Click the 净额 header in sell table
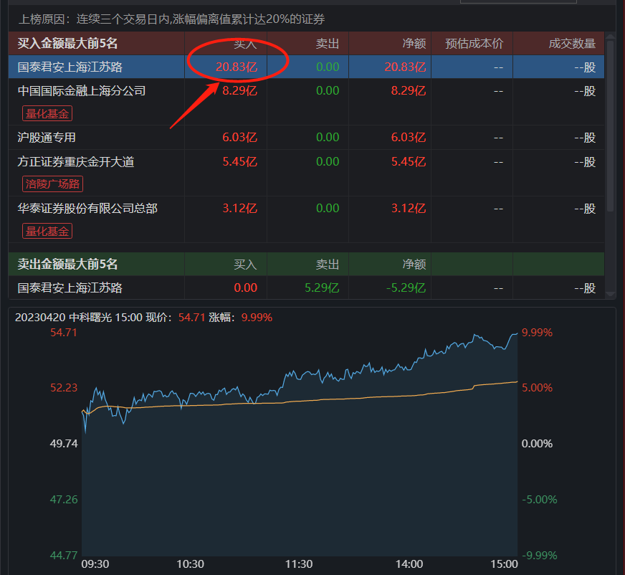 pos(414,264)
